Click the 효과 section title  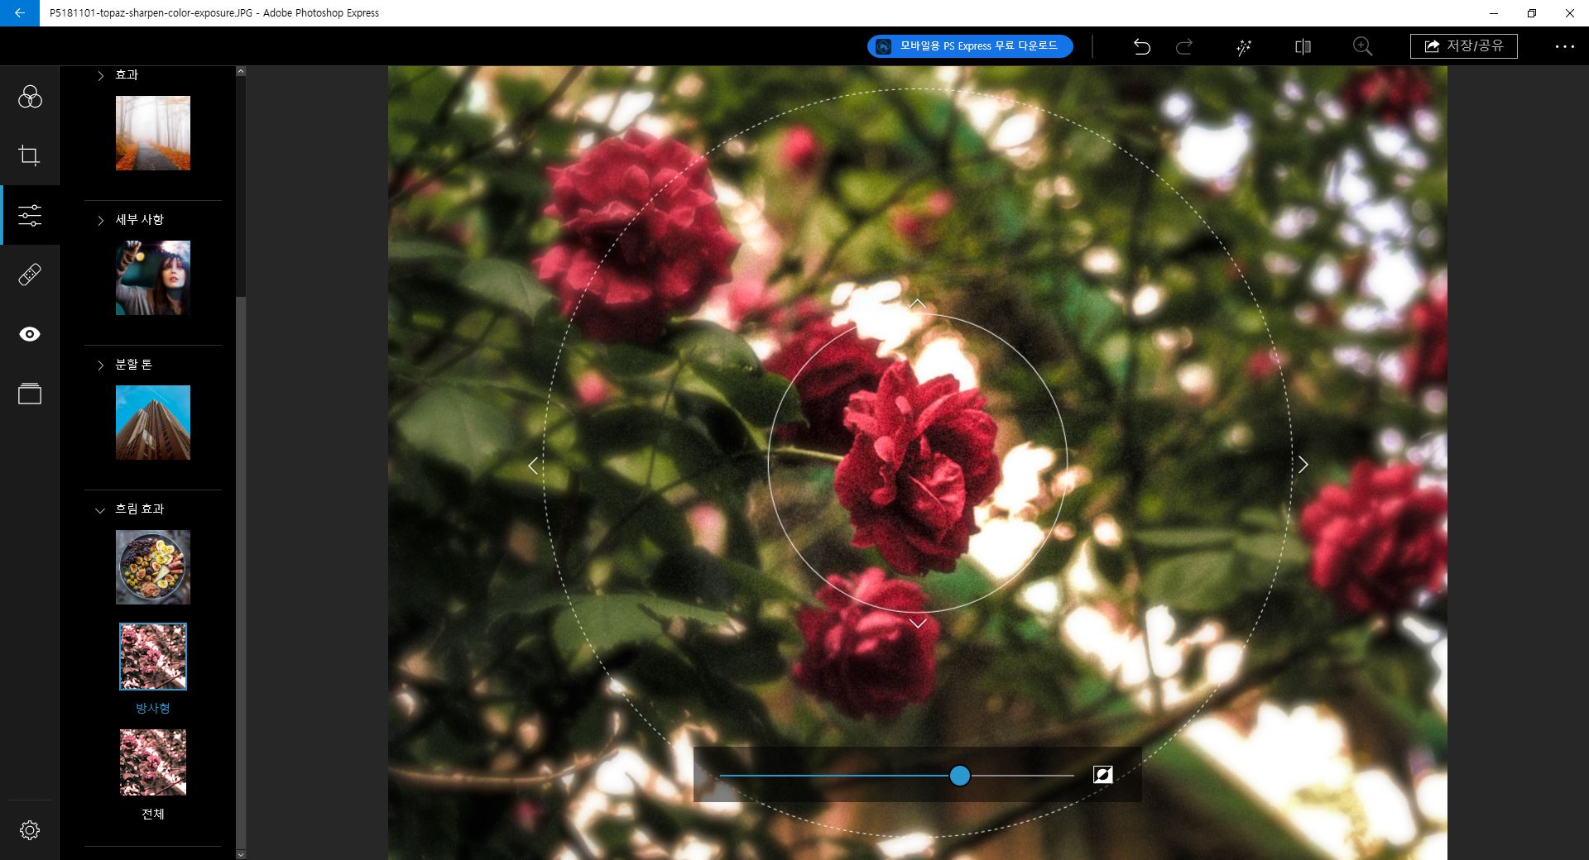point(127,75)
